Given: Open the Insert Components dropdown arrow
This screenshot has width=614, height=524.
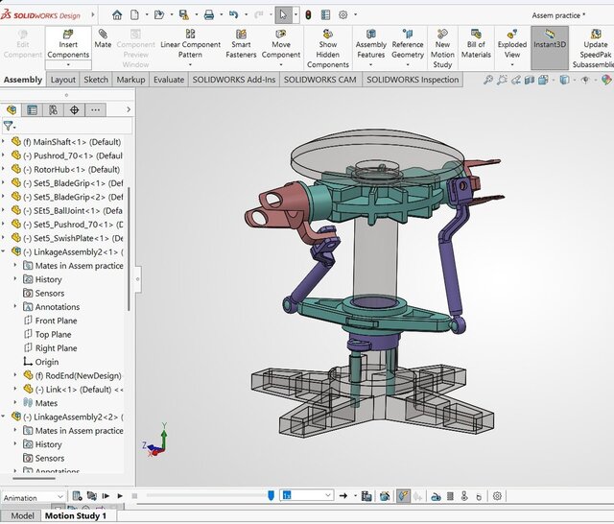Looking at the screenshot, I should pos(68,64).
